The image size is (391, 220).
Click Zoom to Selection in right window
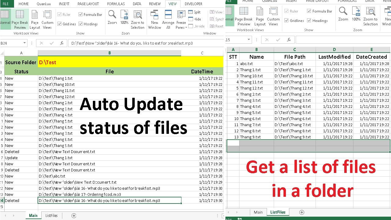click(371, 16)
